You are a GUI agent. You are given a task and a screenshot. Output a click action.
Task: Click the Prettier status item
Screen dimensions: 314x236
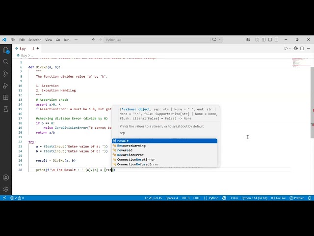click(296, 198)
